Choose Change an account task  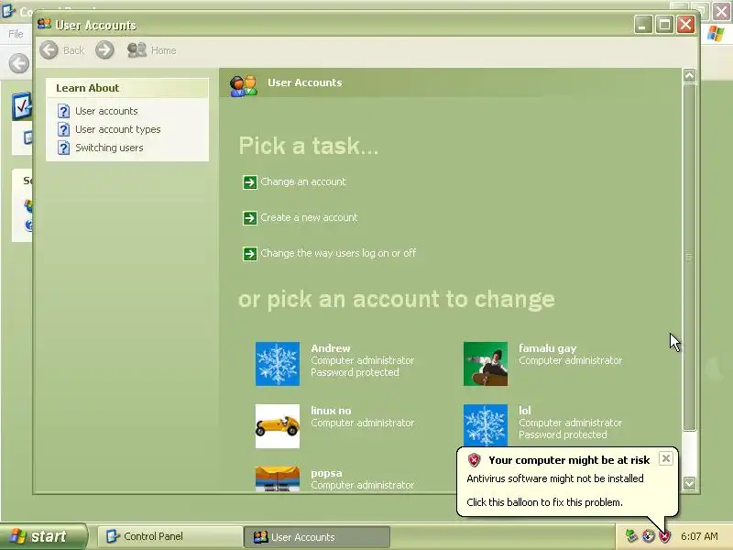(303, 181)
